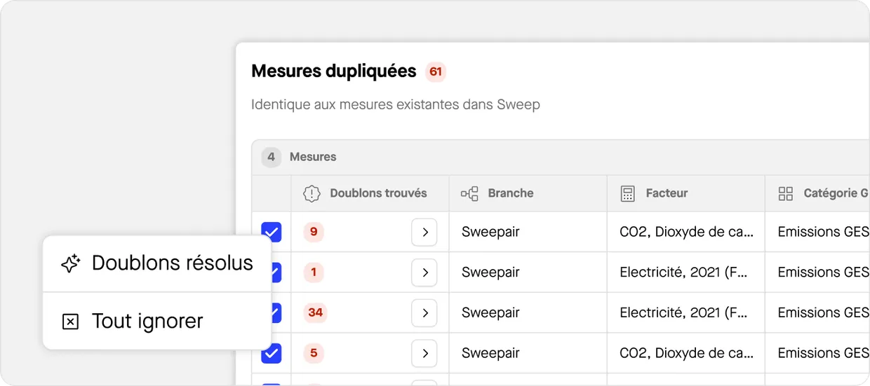Click the Sweepair branch cell in first row
Image resolution: width=870 pixels, height=386 pixels.
[x=490, y=232]
